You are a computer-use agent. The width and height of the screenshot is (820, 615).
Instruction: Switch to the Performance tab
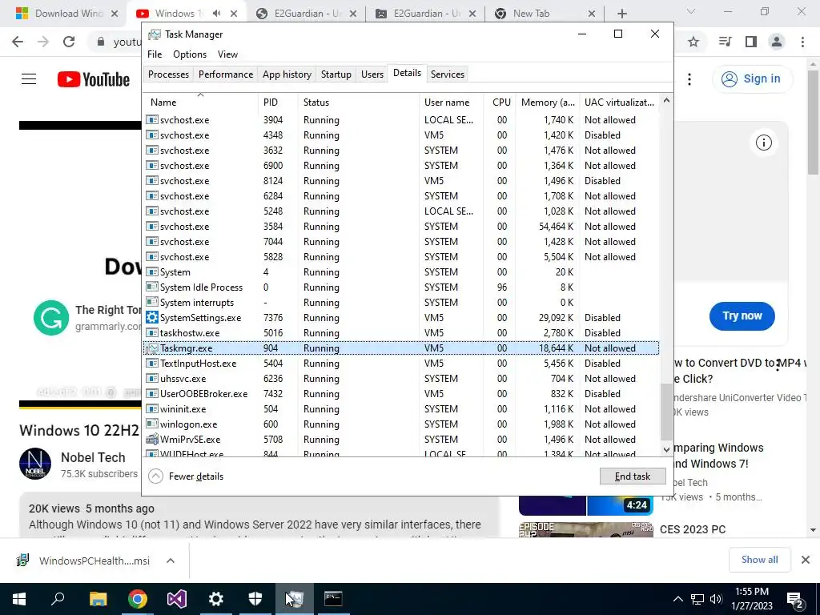(226, 74)
